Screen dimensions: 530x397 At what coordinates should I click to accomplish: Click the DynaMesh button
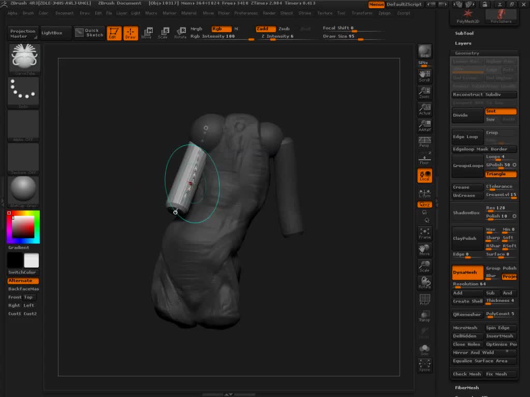[467, 272]
